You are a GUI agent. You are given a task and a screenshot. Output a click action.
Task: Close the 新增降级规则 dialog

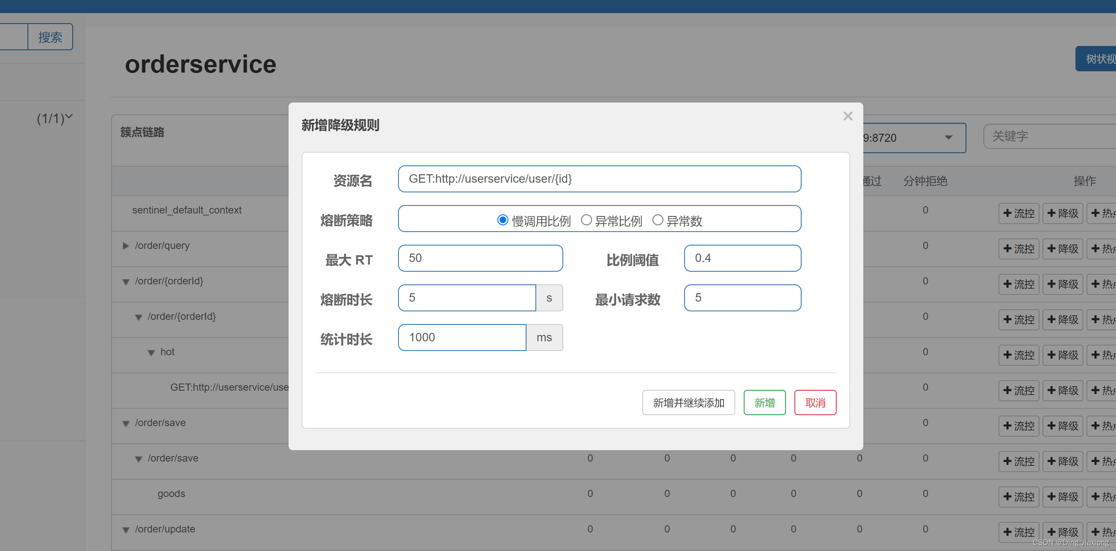[x=848, y=116]
